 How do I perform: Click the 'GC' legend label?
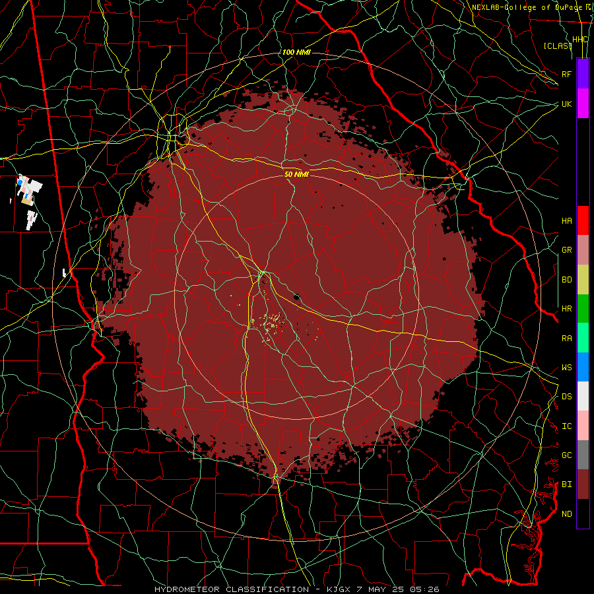pyautogui.click(x=566, y=455)
